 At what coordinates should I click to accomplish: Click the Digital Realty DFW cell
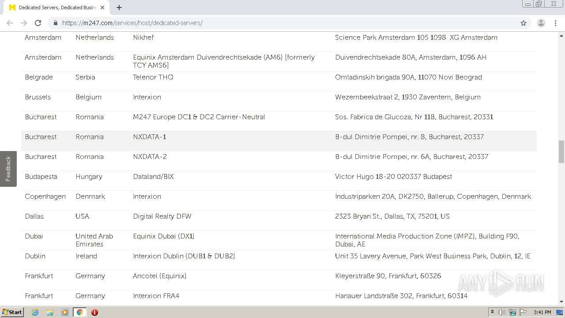[x=162, y=216]
